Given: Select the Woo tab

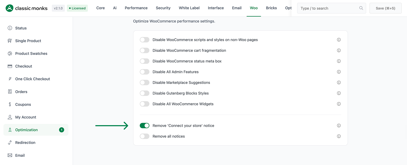Looking at the screenshot, I should [254, 8].
